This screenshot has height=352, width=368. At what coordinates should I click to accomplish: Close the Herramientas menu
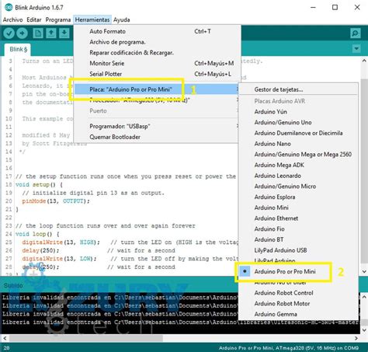pos(92,19)
